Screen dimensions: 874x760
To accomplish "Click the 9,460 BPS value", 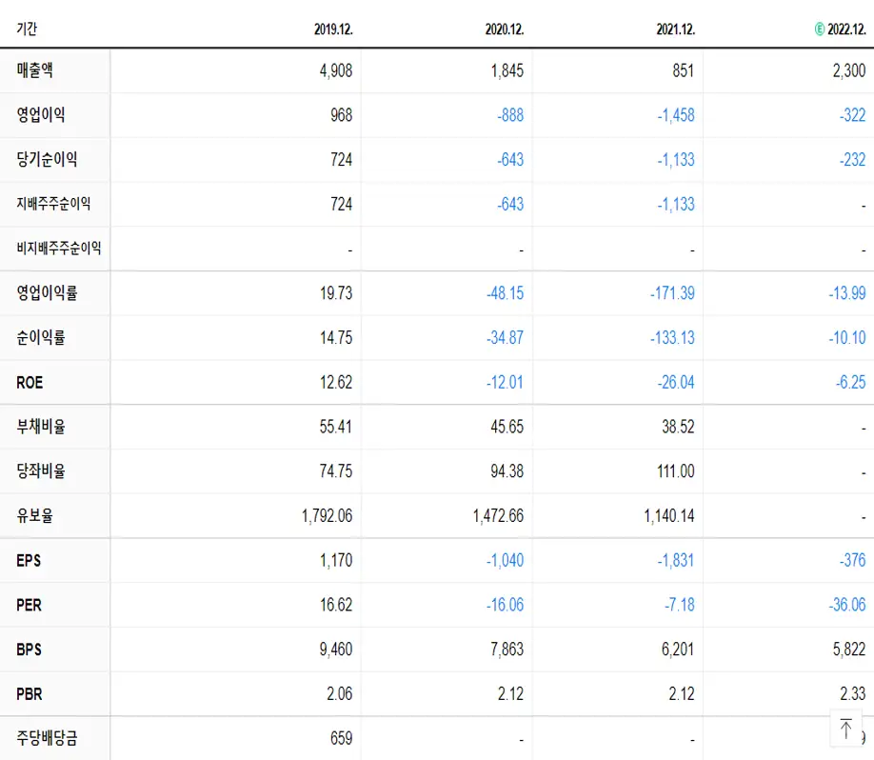I will coord(336,650).
